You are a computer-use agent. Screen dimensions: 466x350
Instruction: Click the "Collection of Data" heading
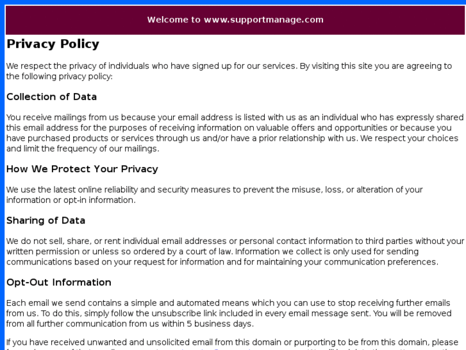[51, 97]
